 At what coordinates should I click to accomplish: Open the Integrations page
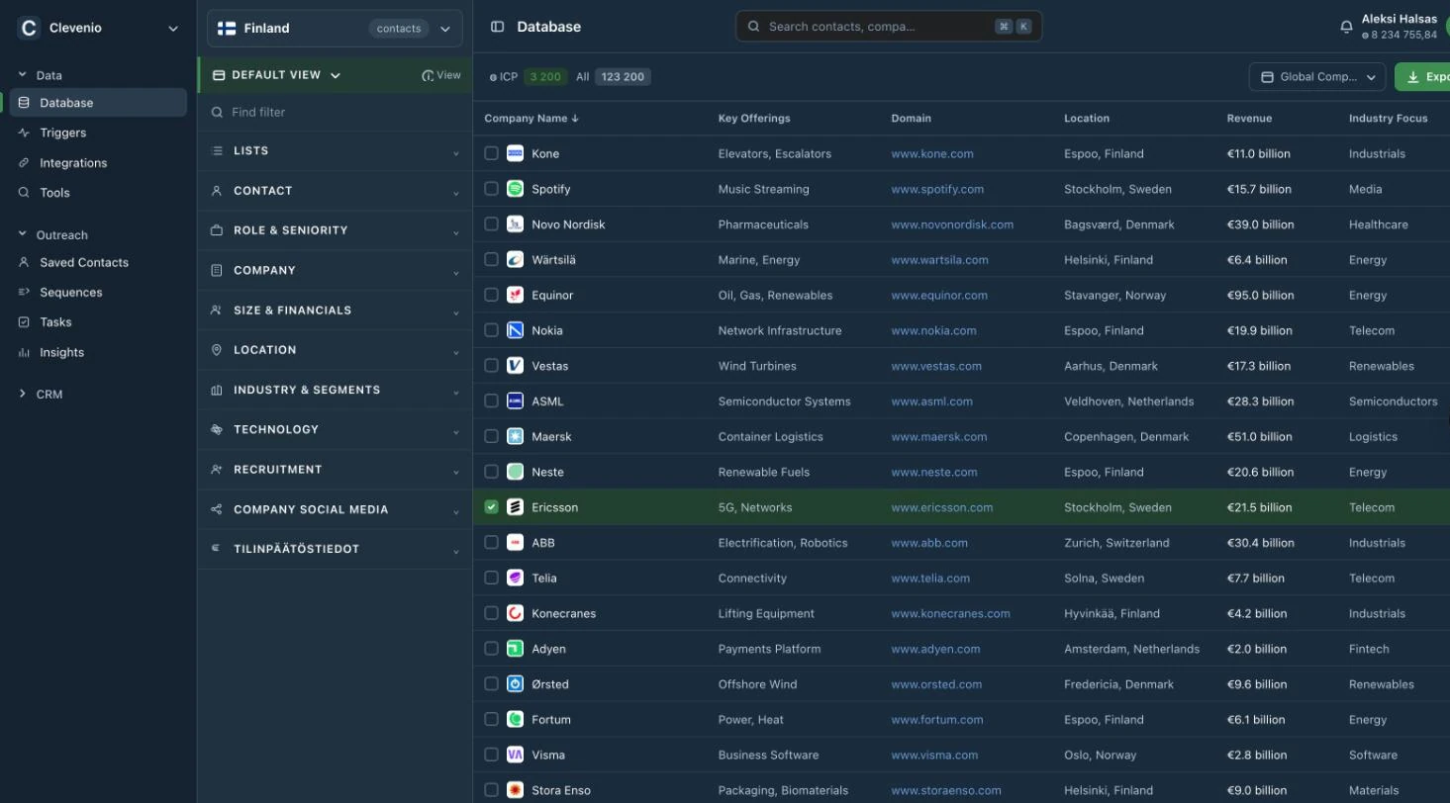(98, 163)
